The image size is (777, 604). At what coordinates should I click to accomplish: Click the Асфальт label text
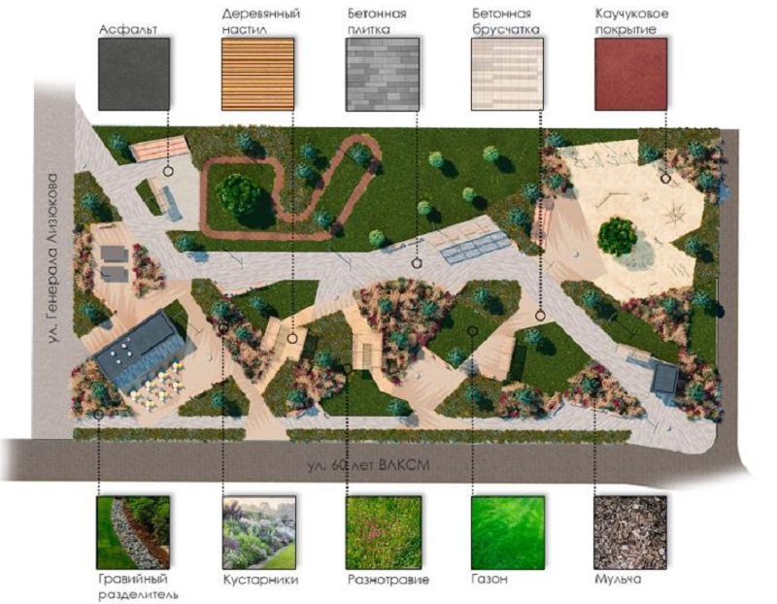128,29
